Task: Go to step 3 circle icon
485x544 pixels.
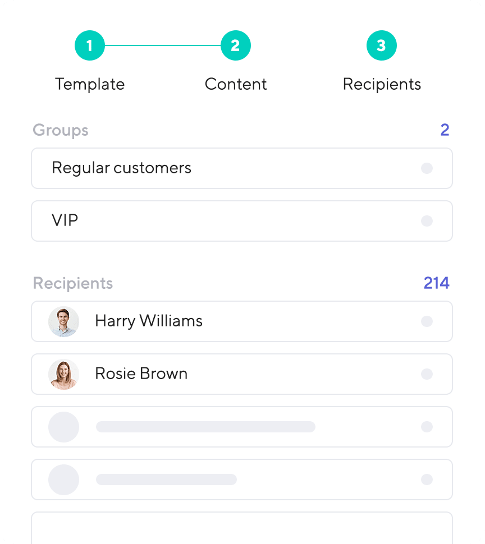Action: (x=382, y=45)
